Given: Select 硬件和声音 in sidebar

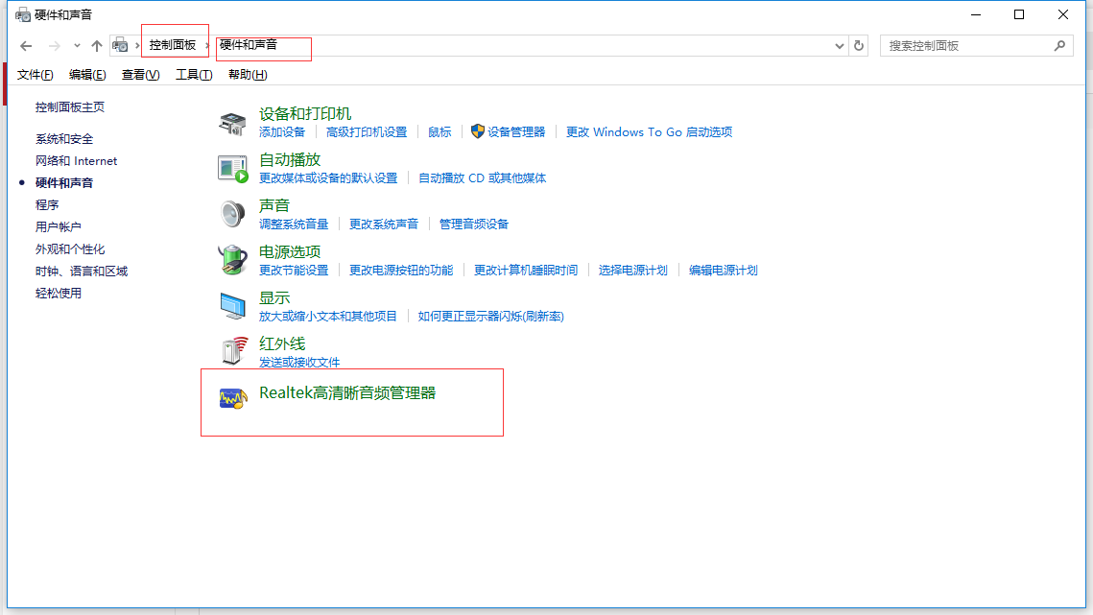Looking at the screenshot, I should click(64, 182).
